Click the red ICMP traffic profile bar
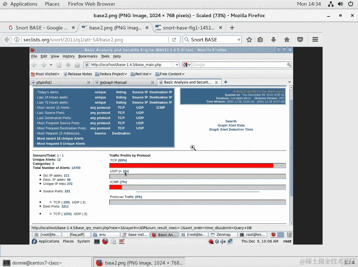 point(115,187)
